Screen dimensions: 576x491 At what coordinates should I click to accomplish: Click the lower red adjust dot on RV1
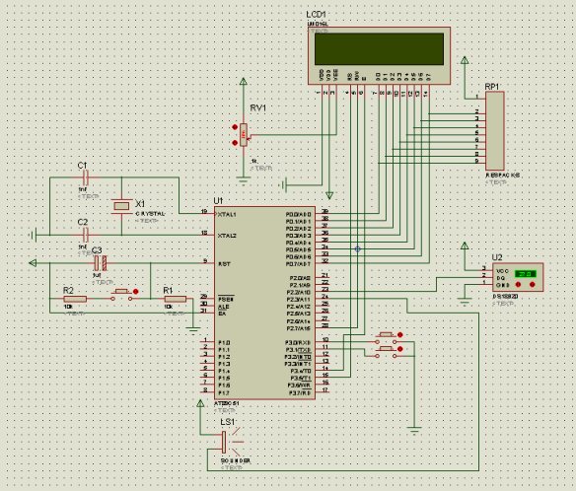(235, 143)
